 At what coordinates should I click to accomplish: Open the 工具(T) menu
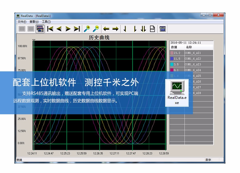coord(46,22)
